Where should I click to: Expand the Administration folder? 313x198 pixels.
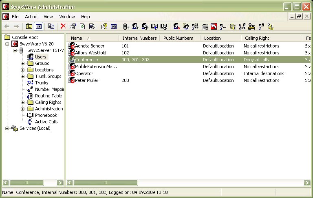tap(22, 109)
